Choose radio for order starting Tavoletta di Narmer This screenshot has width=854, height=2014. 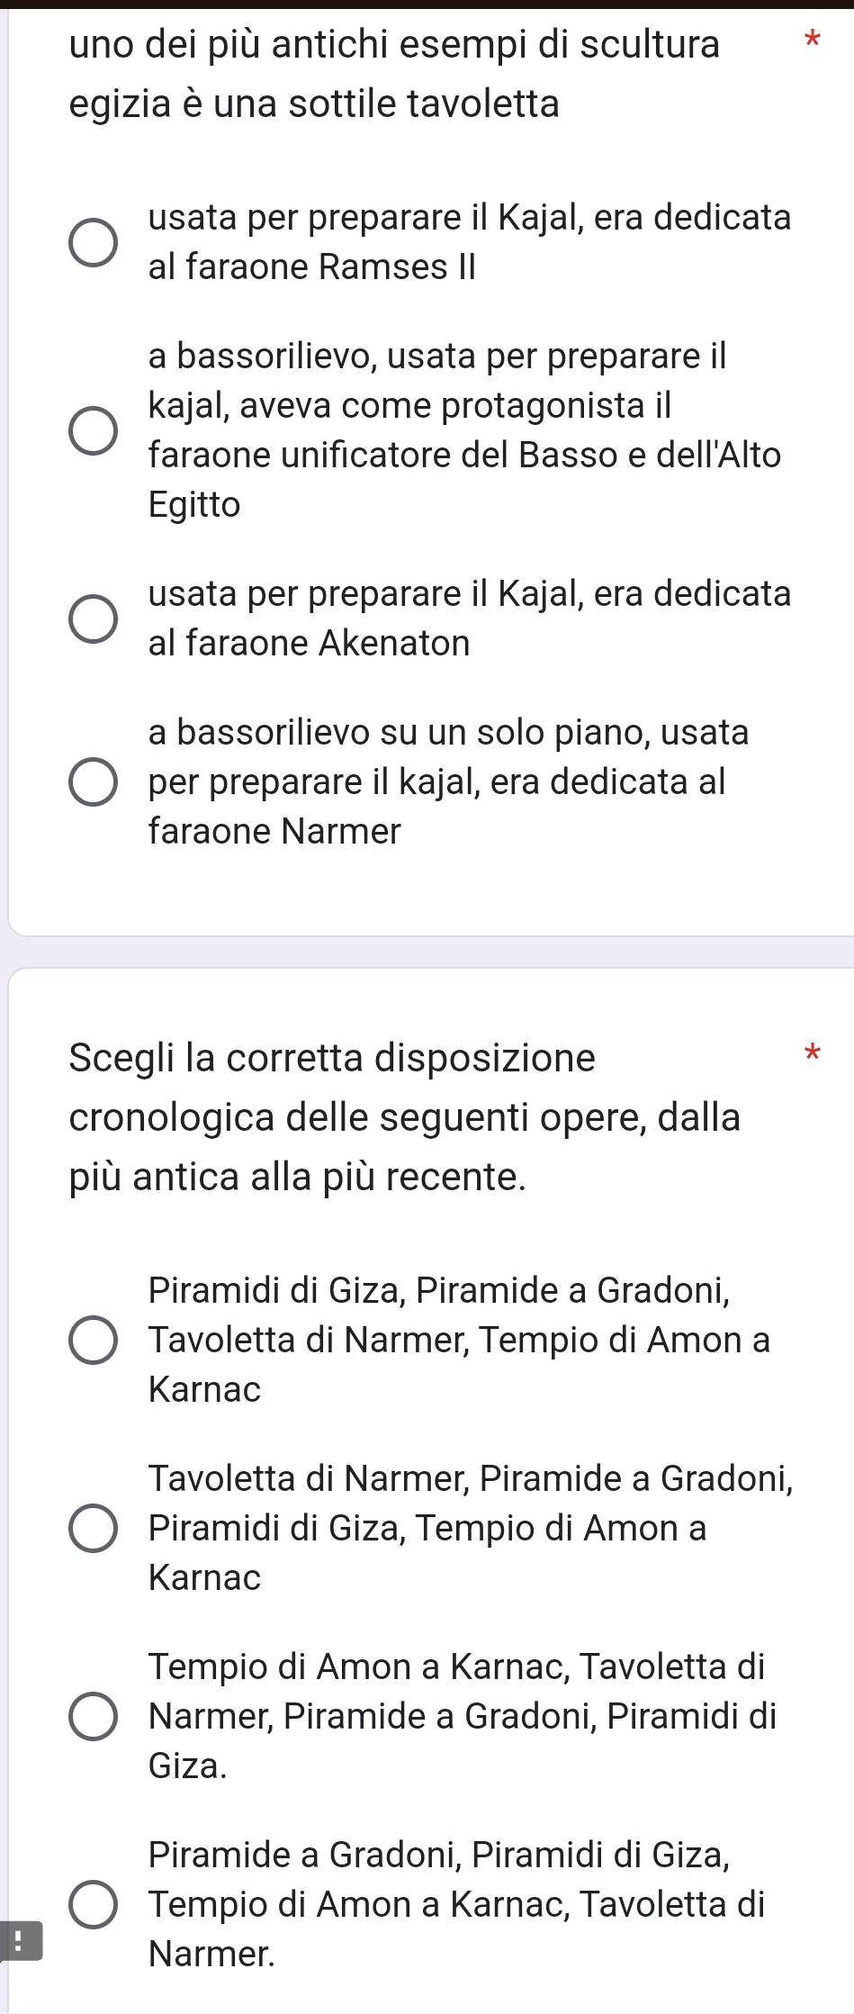[x=93, y=1529]
